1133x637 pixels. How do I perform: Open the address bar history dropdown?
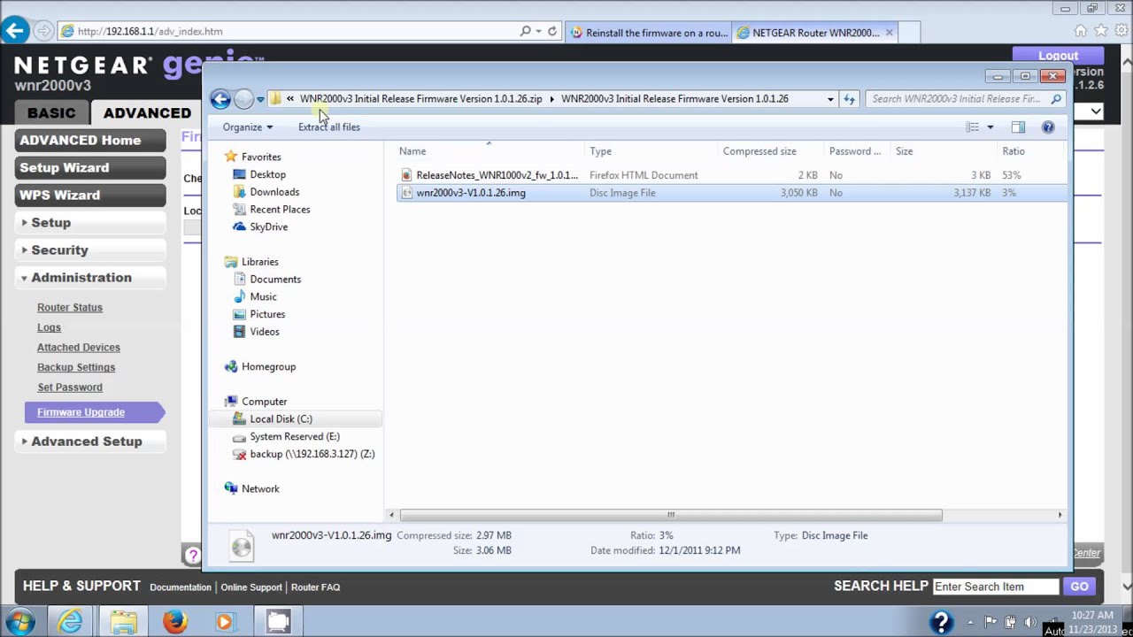pyautogui.click(x=830, y=99)
